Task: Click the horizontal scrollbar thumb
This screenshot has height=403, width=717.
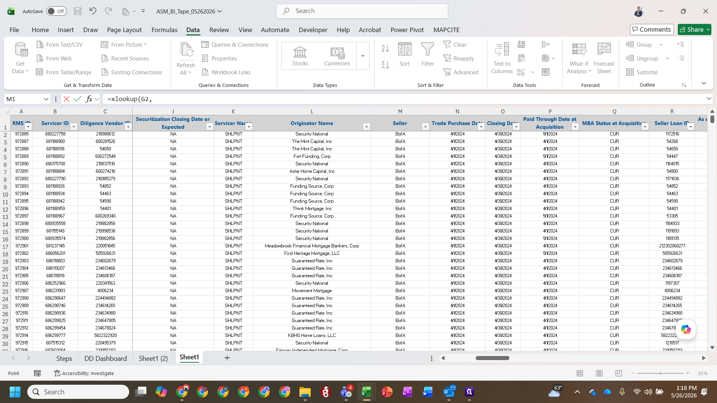Action: pyautogui.click(x=492, y=358)
